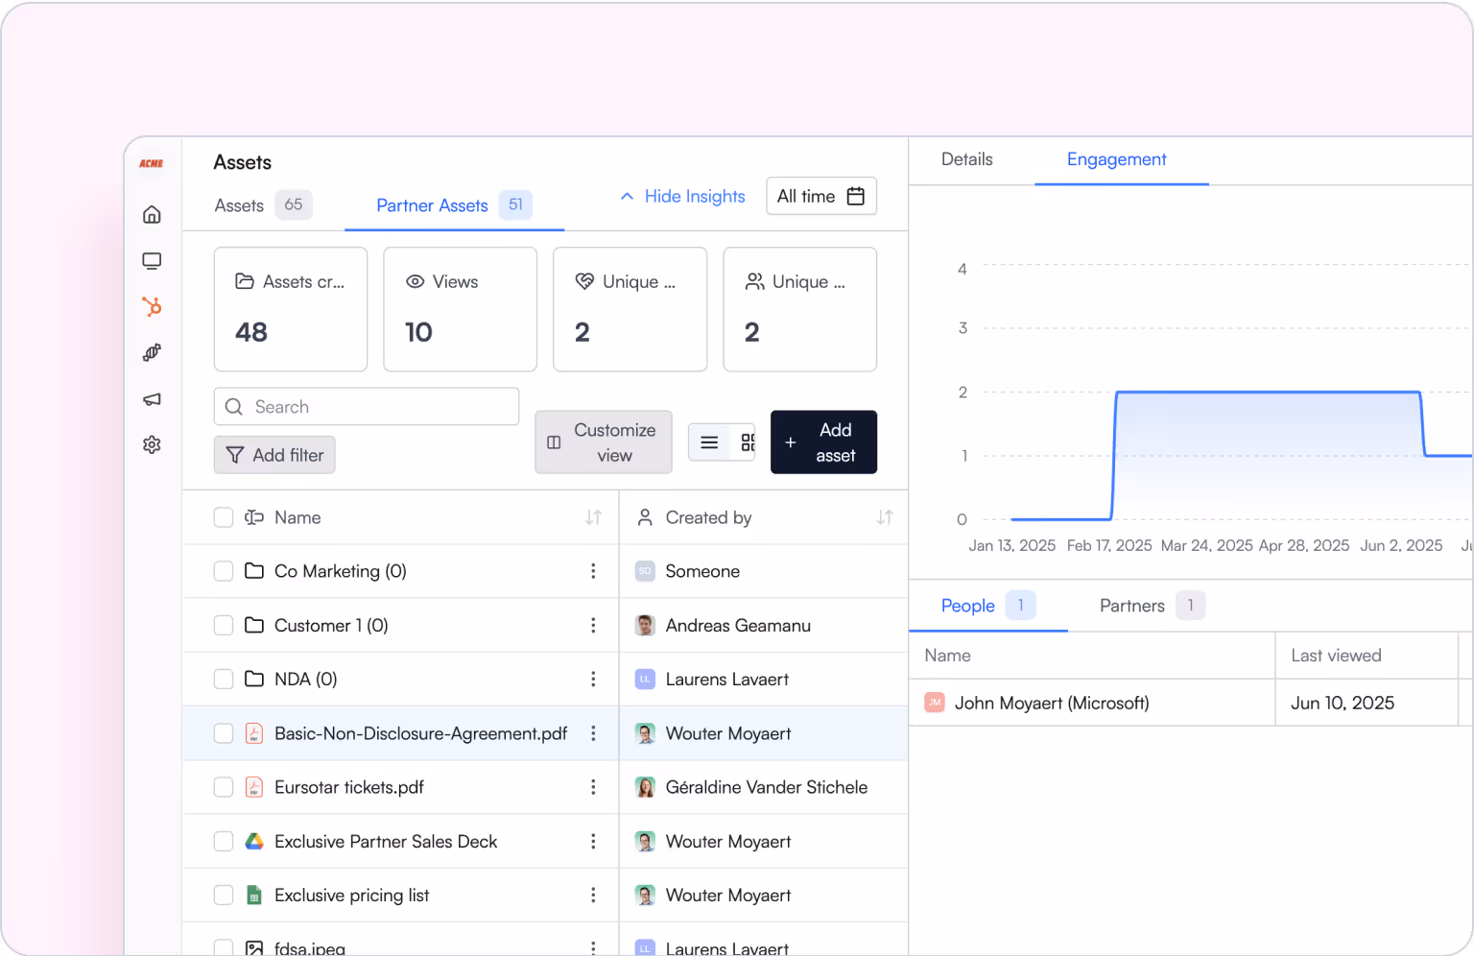Switch to list view layout
Viewport: 1474px width, 956px height.
[x=709, y=442]
